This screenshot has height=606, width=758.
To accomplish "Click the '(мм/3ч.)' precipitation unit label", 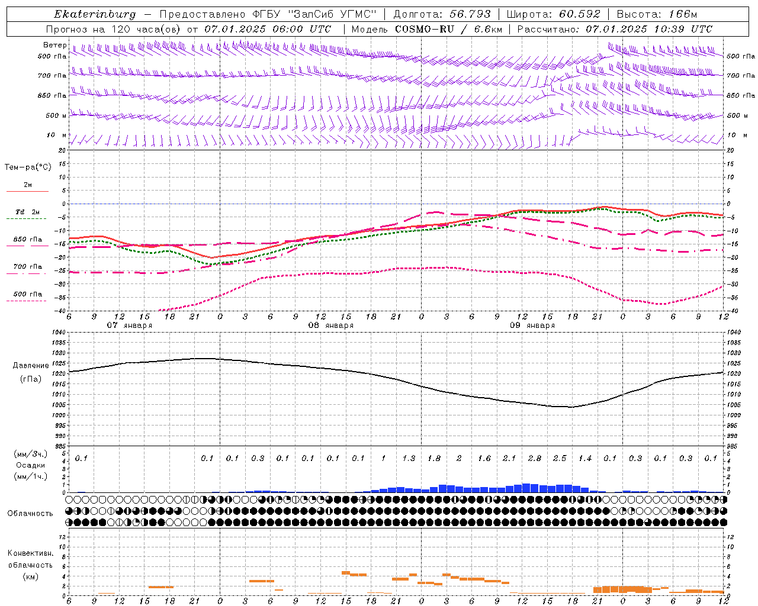I will pos(31,454).
